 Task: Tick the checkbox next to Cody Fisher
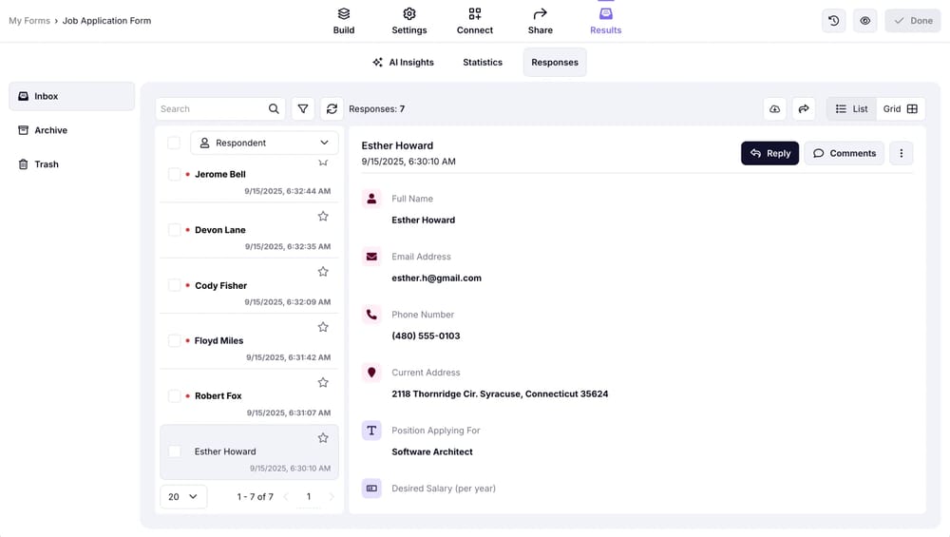click(174, 285)
